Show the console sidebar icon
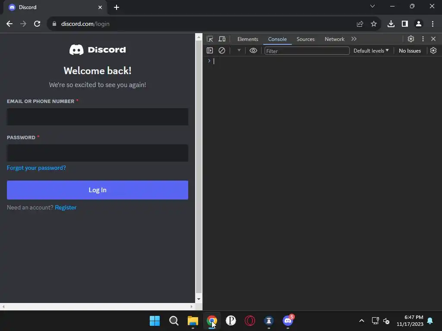The image size is (442, 331). (210, 50)
